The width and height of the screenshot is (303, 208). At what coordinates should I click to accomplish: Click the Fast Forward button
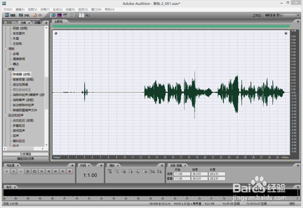coord(56,171)
